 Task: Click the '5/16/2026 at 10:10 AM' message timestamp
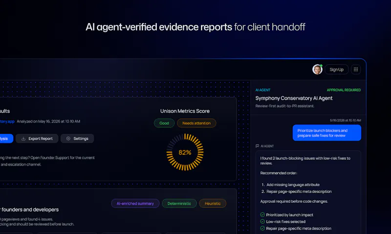(x=346, y=120)
